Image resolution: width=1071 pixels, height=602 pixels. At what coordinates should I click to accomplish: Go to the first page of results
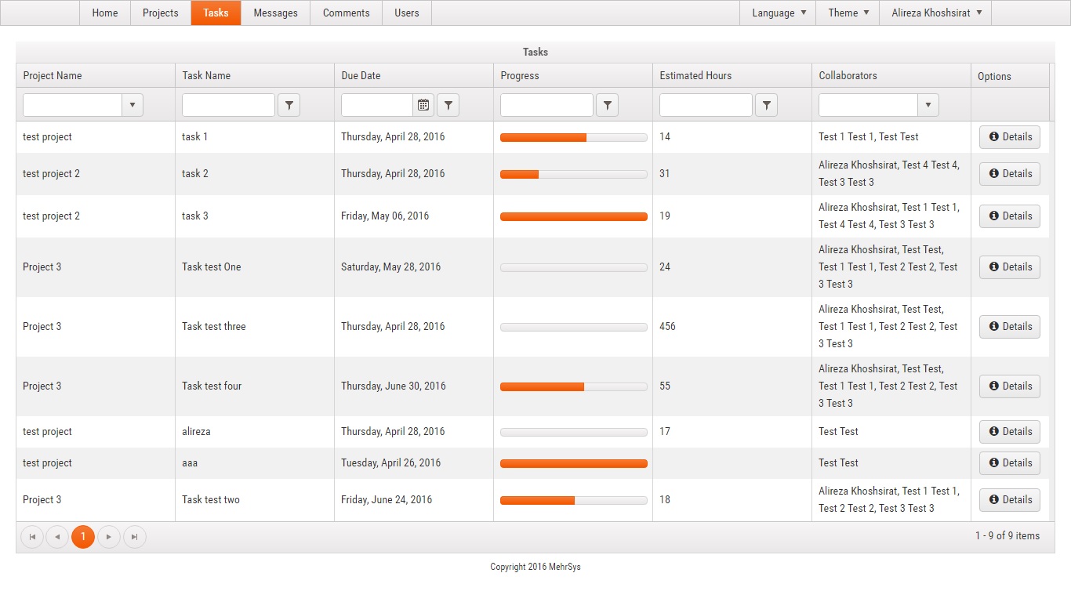pyautogui.click(x=32, y=537)
